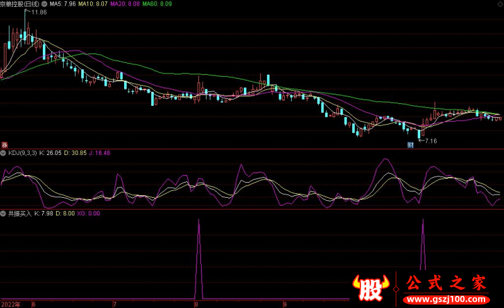The image size is (504, 308).
Task: Click the red 涨 icon
Action: coord(4,145)
